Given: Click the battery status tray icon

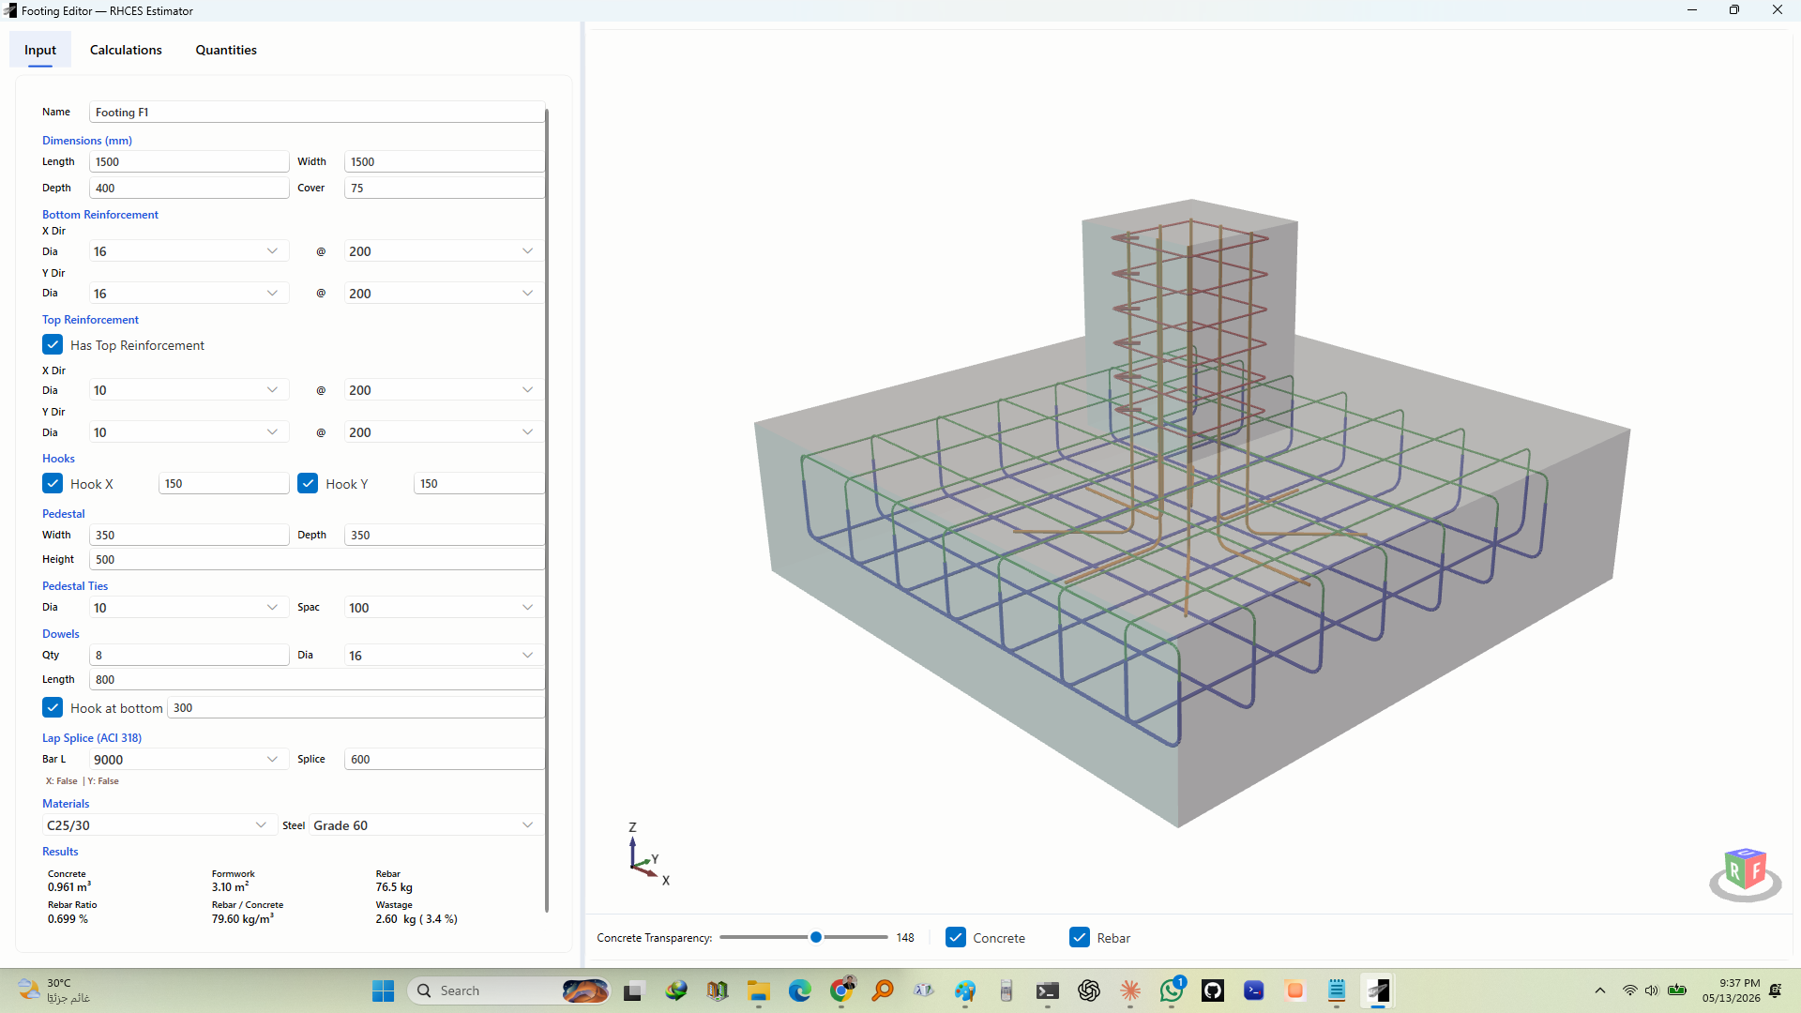Looking at the screenshot, I should (x=1677, y=990).
